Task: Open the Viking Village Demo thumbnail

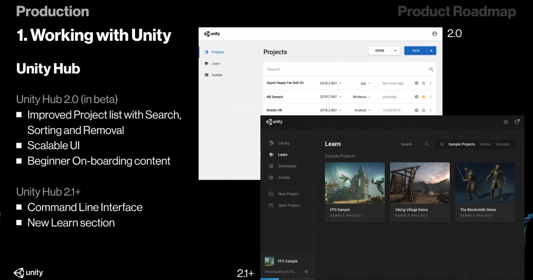Action: coord(420,183)
